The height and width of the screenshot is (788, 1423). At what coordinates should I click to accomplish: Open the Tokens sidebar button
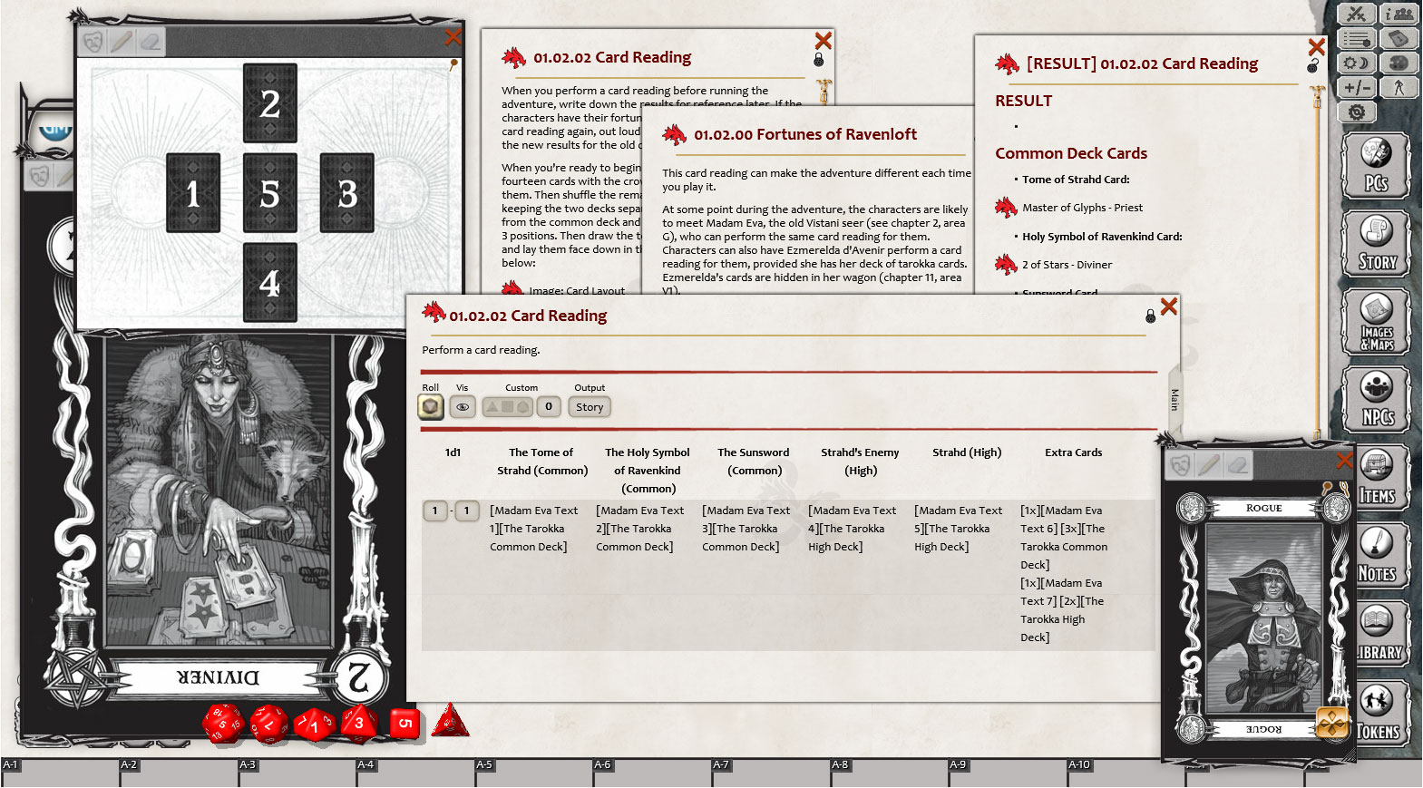pos(1376,714)
